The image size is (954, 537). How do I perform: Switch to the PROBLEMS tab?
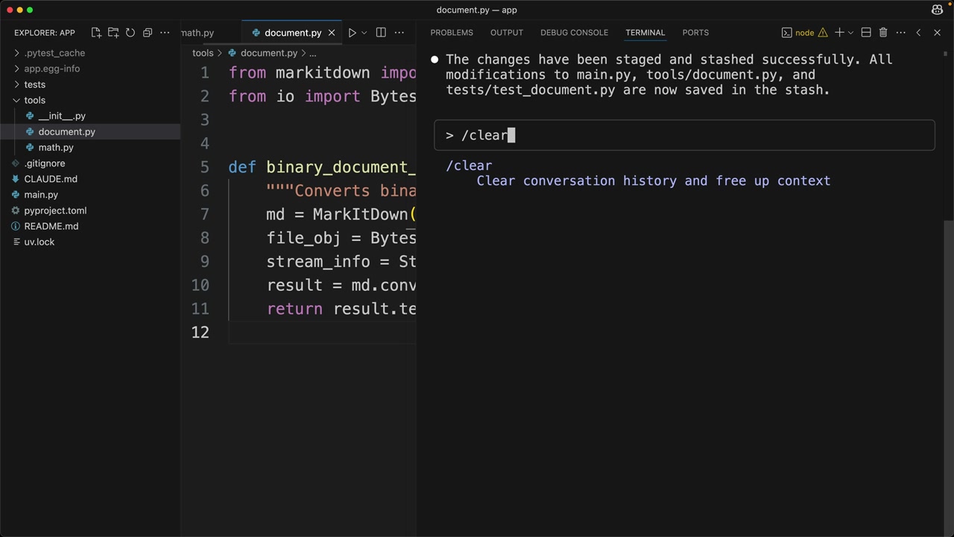[451, 33]
